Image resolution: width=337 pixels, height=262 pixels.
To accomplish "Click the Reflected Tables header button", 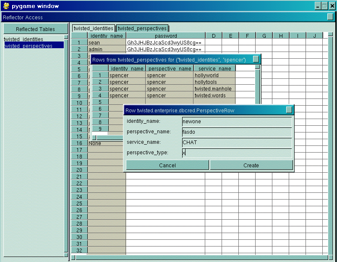I will [x=35, y=29].
